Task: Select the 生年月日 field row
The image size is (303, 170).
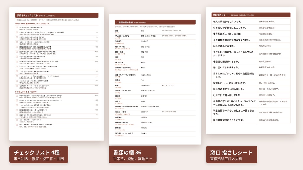Action: point(155,42)
